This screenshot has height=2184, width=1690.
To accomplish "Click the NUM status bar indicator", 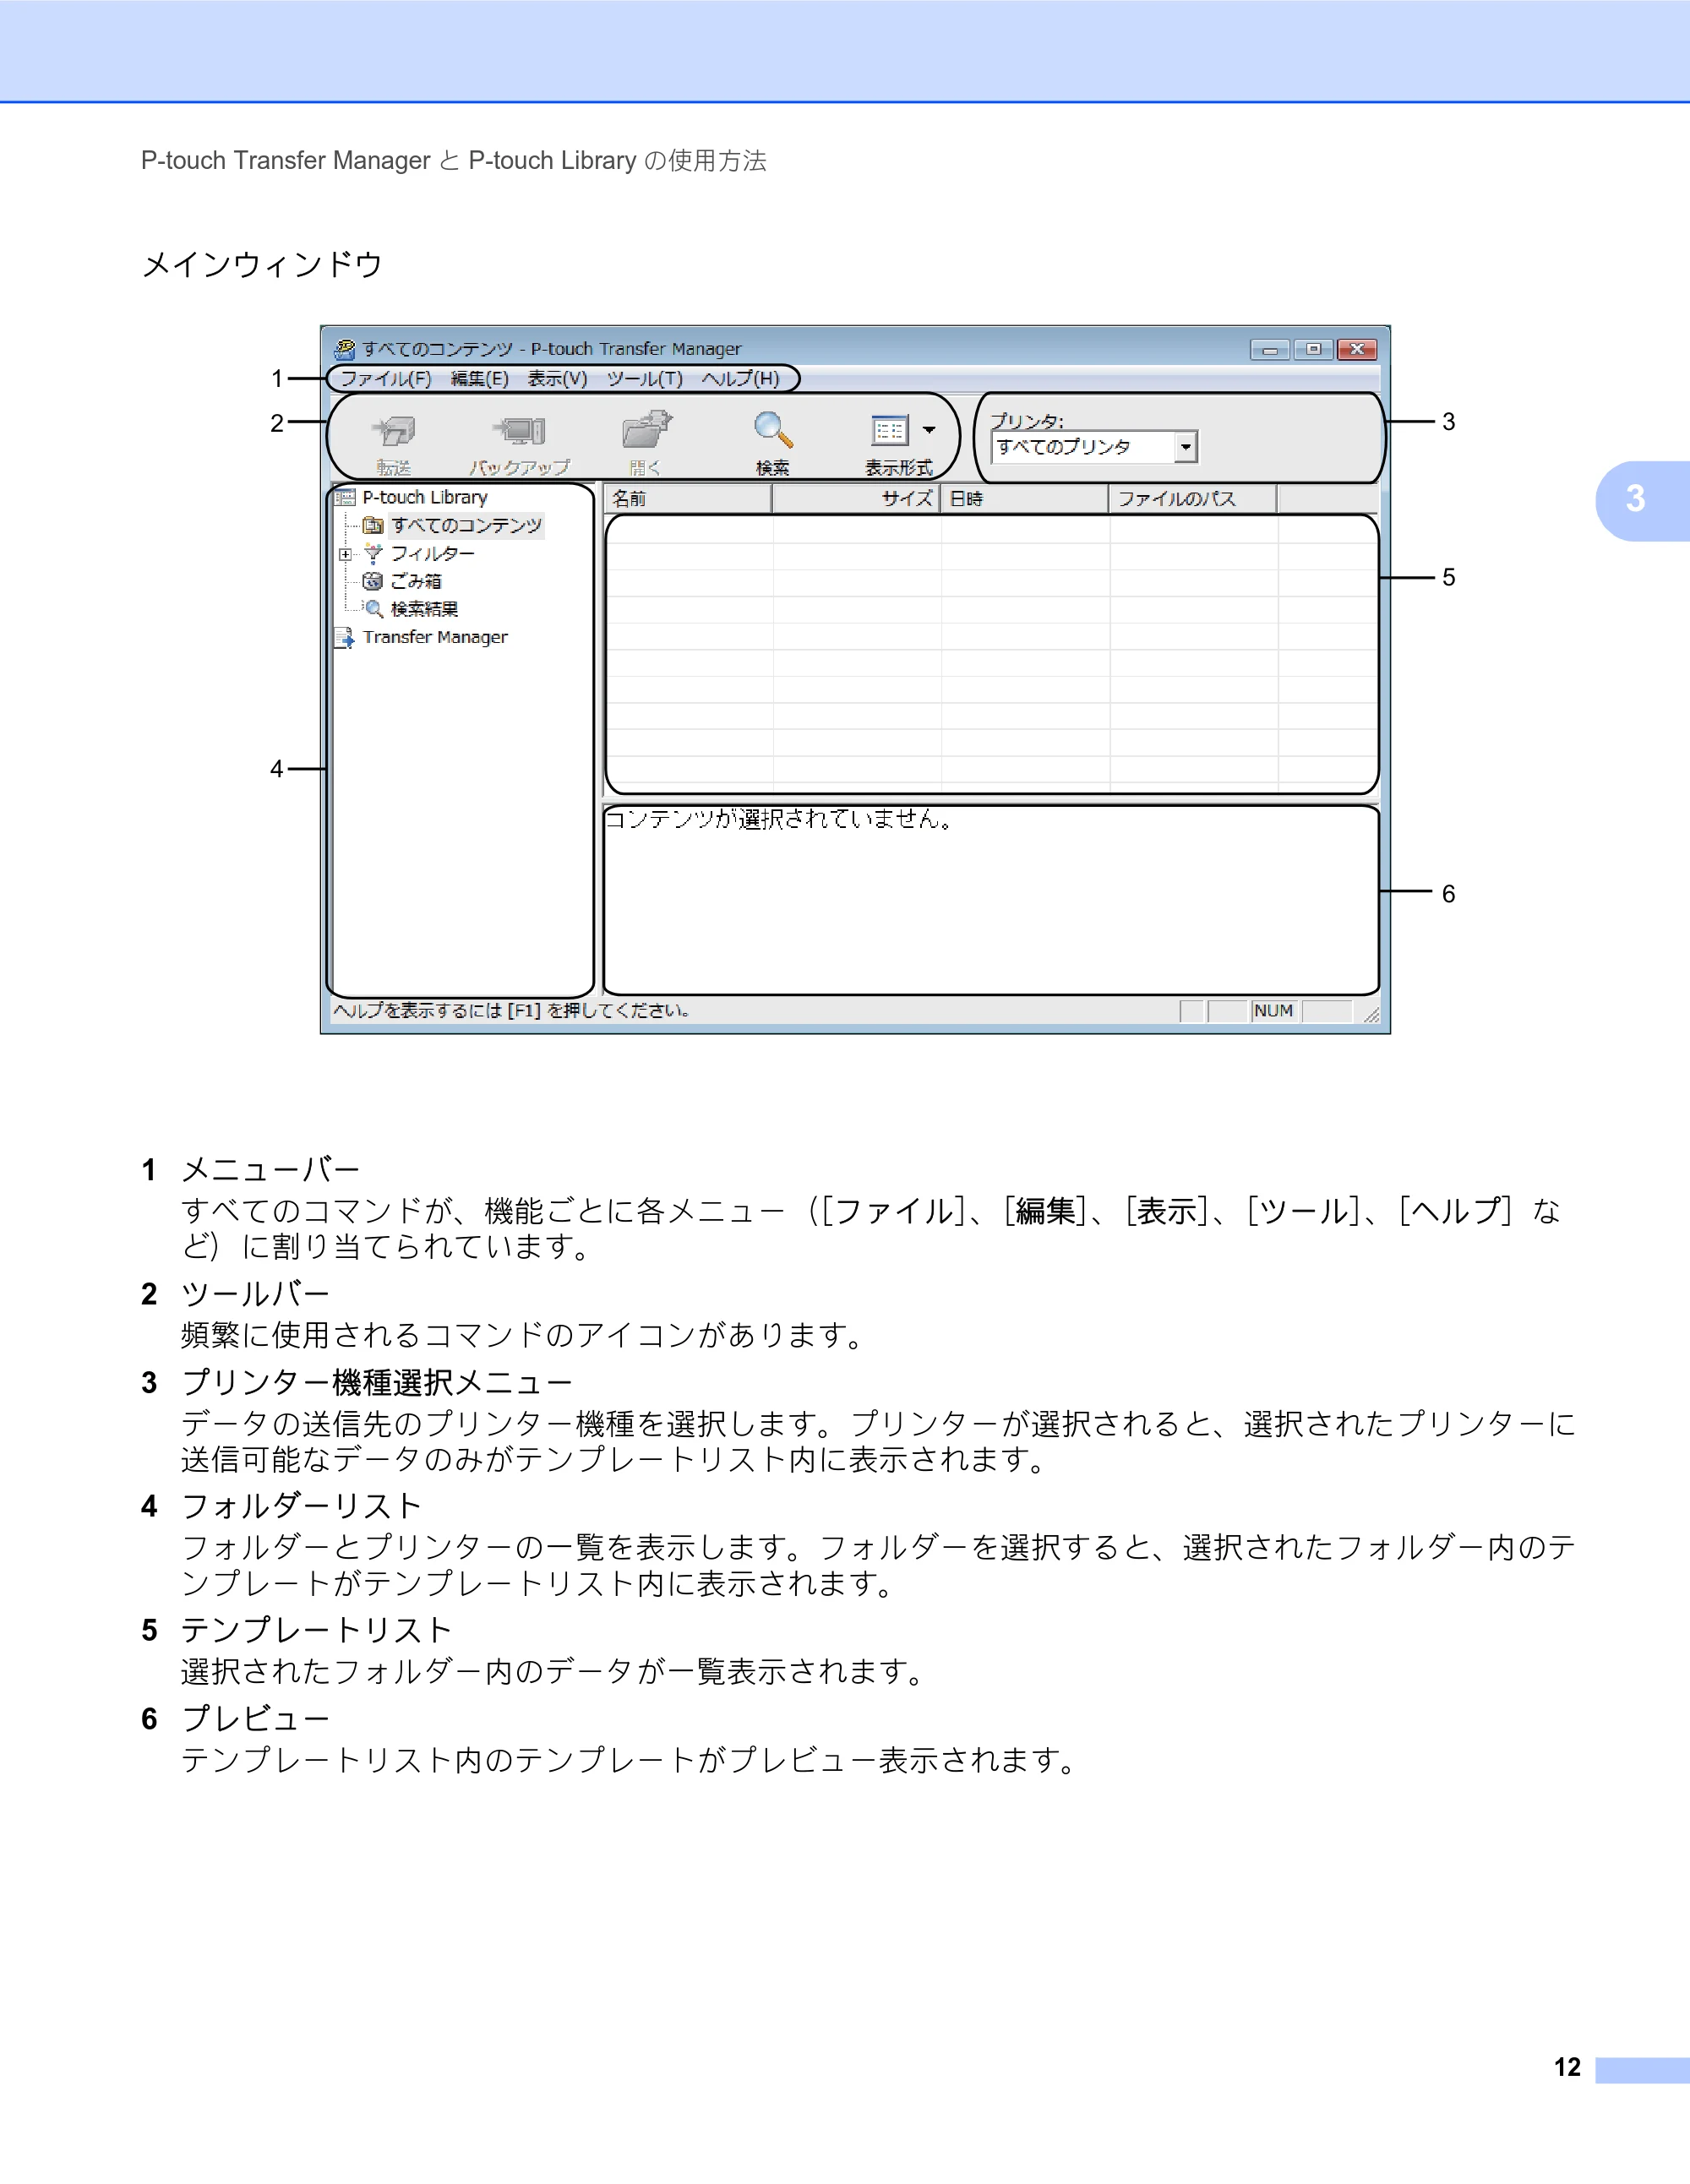I will [x=1274, y=1011].
